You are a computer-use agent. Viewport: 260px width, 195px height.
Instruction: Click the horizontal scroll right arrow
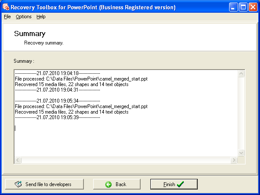[234, 160]
